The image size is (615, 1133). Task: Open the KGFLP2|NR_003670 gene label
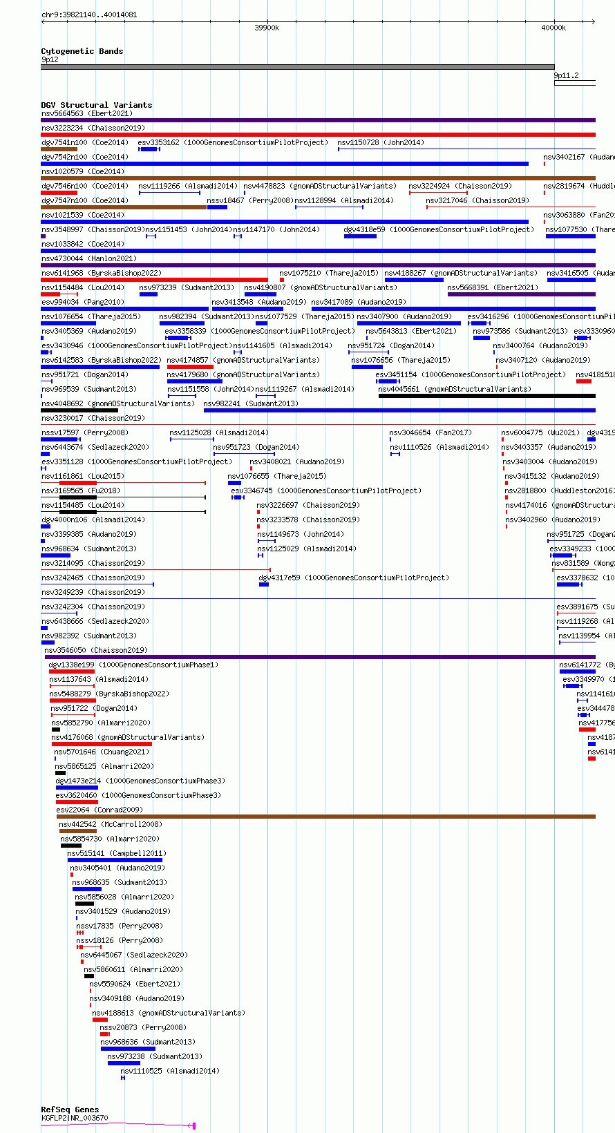pos(75,1118)
